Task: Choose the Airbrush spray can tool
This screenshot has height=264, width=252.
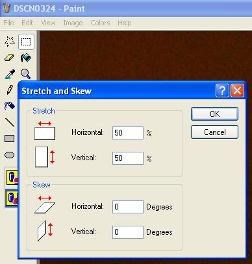Action: tap(10, 106)
